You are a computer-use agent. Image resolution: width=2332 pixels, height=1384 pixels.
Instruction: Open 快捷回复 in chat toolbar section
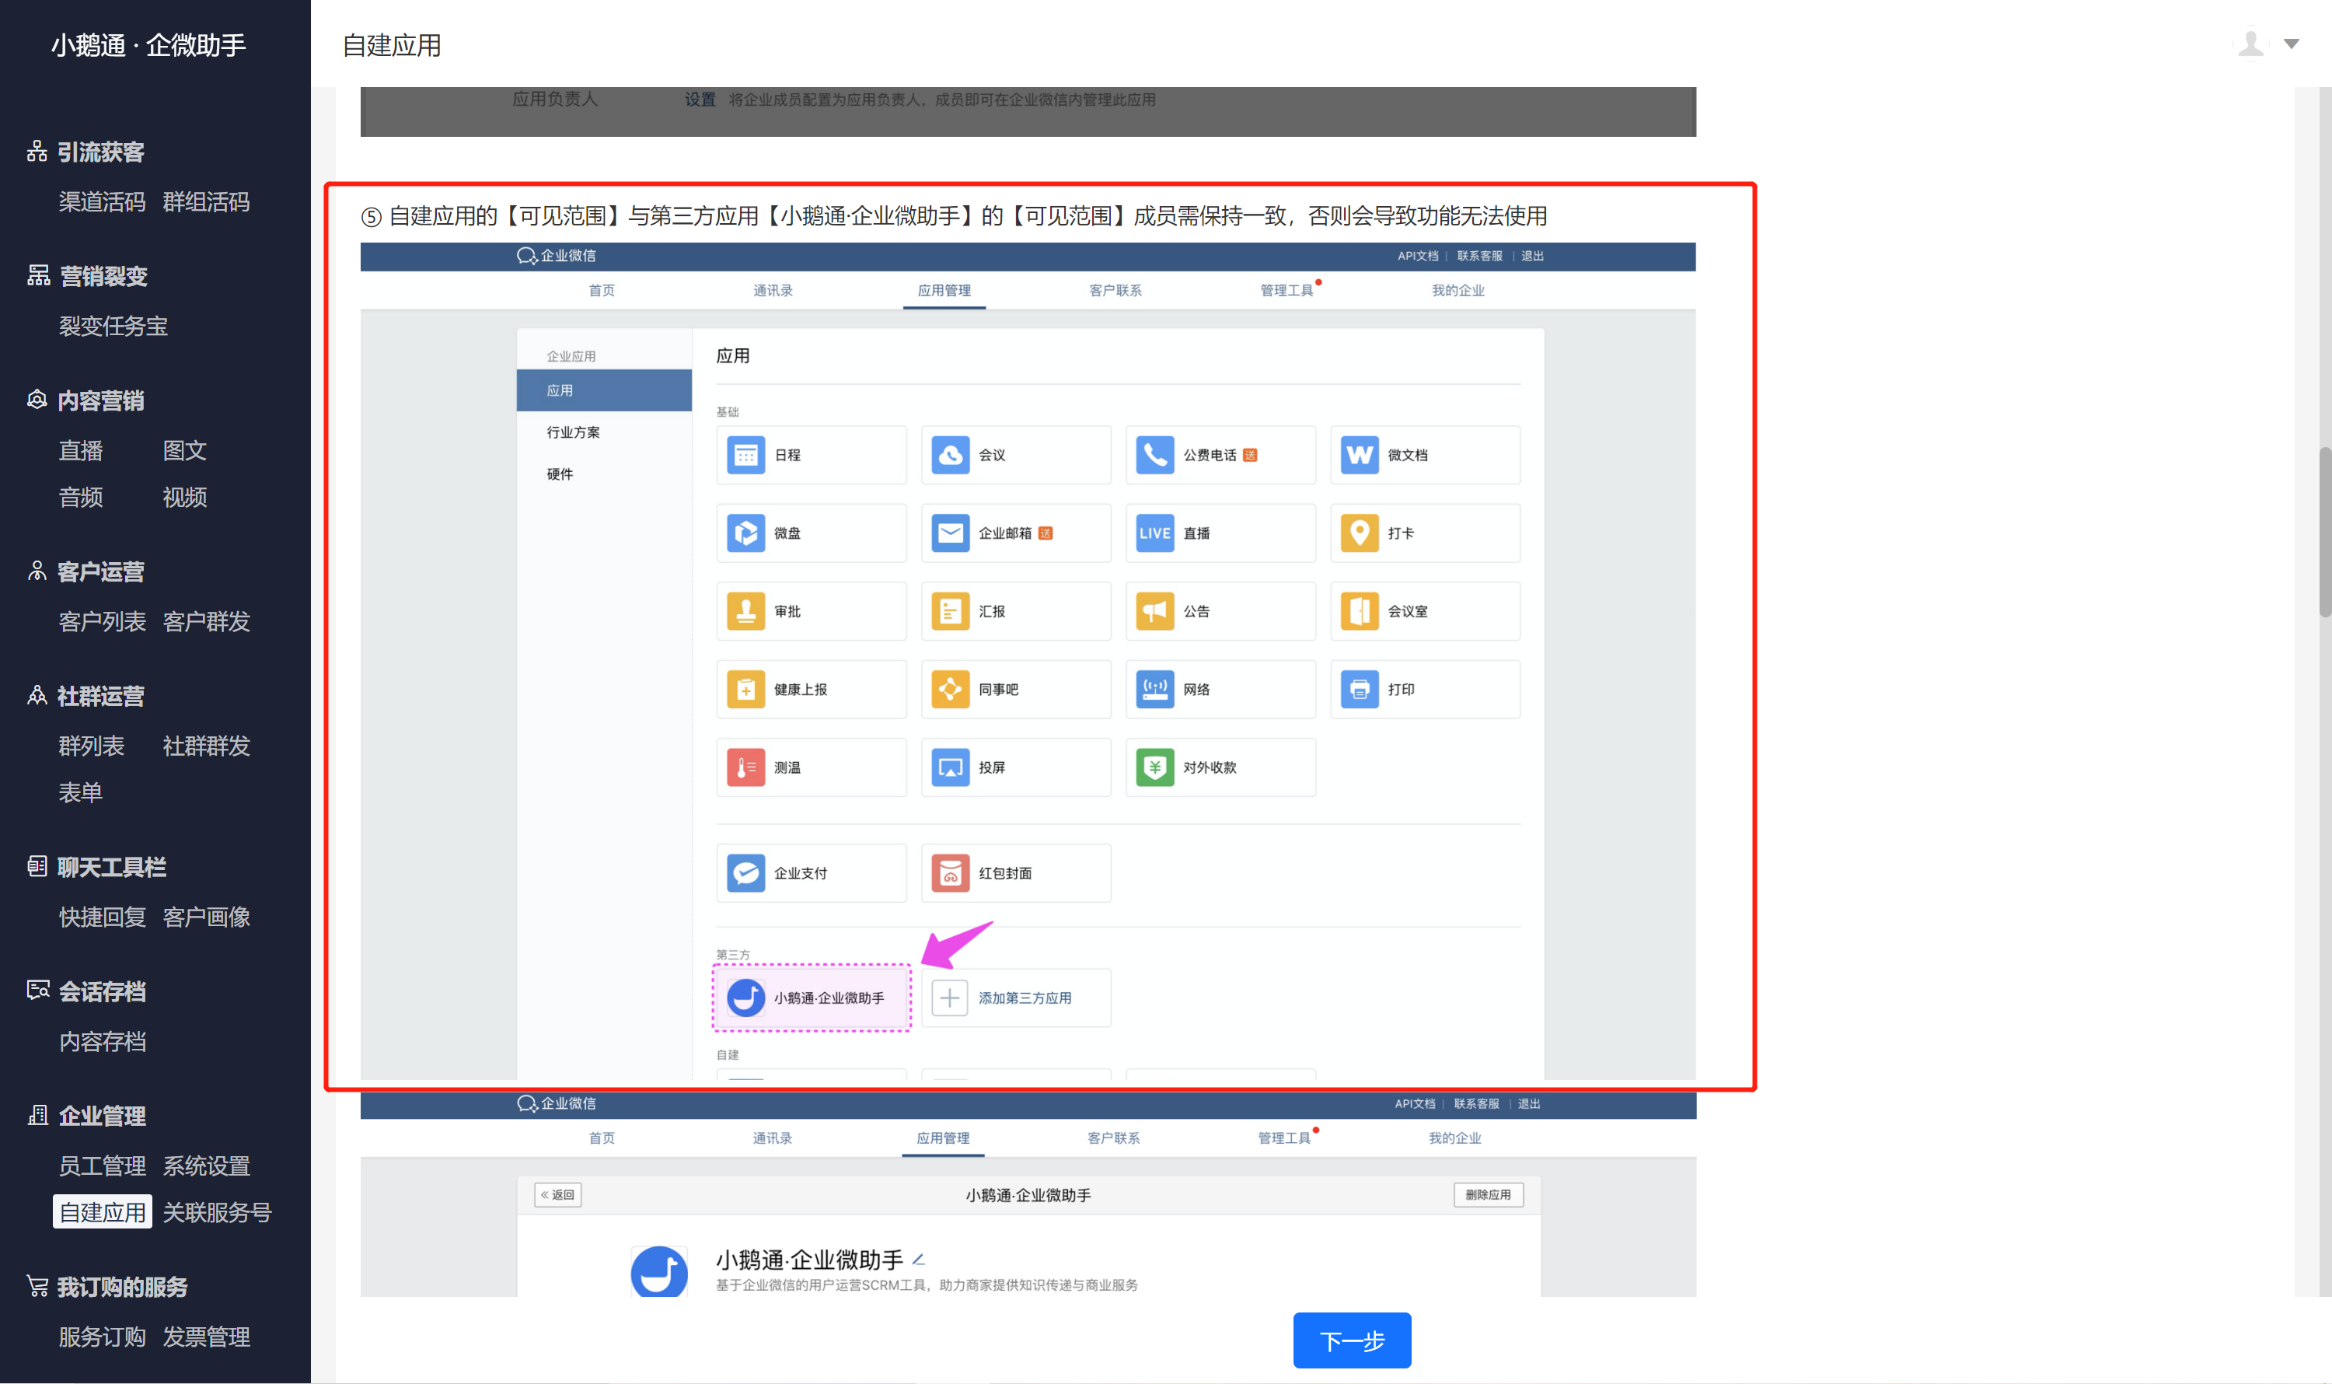point(103,917)
